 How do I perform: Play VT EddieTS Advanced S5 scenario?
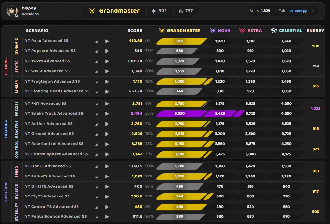107,177
